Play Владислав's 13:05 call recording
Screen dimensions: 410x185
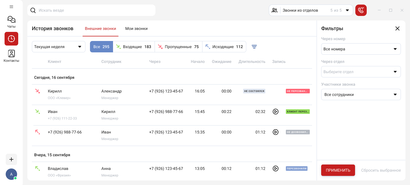pos(275,168)
